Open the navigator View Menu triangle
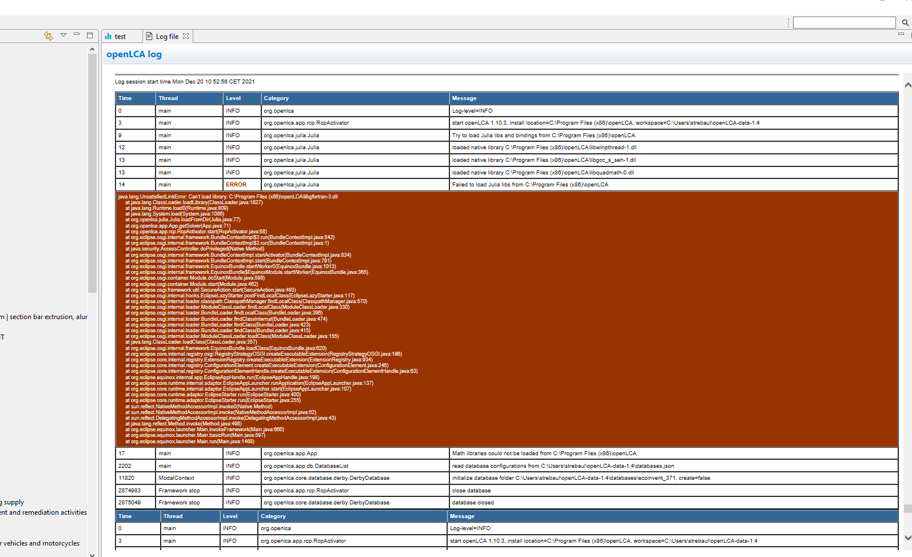 pyautogui.click(x=63, y=35)
